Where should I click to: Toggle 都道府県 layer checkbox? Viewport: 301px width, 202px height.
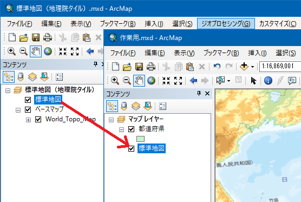(x=131, y=129)
